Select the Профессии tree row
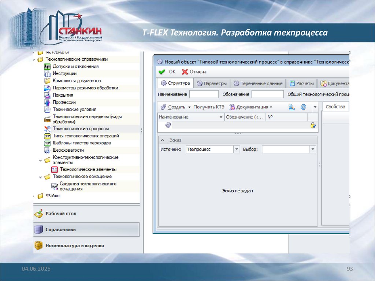The height and width of the screenshot is (281, 375). point(64,103)
